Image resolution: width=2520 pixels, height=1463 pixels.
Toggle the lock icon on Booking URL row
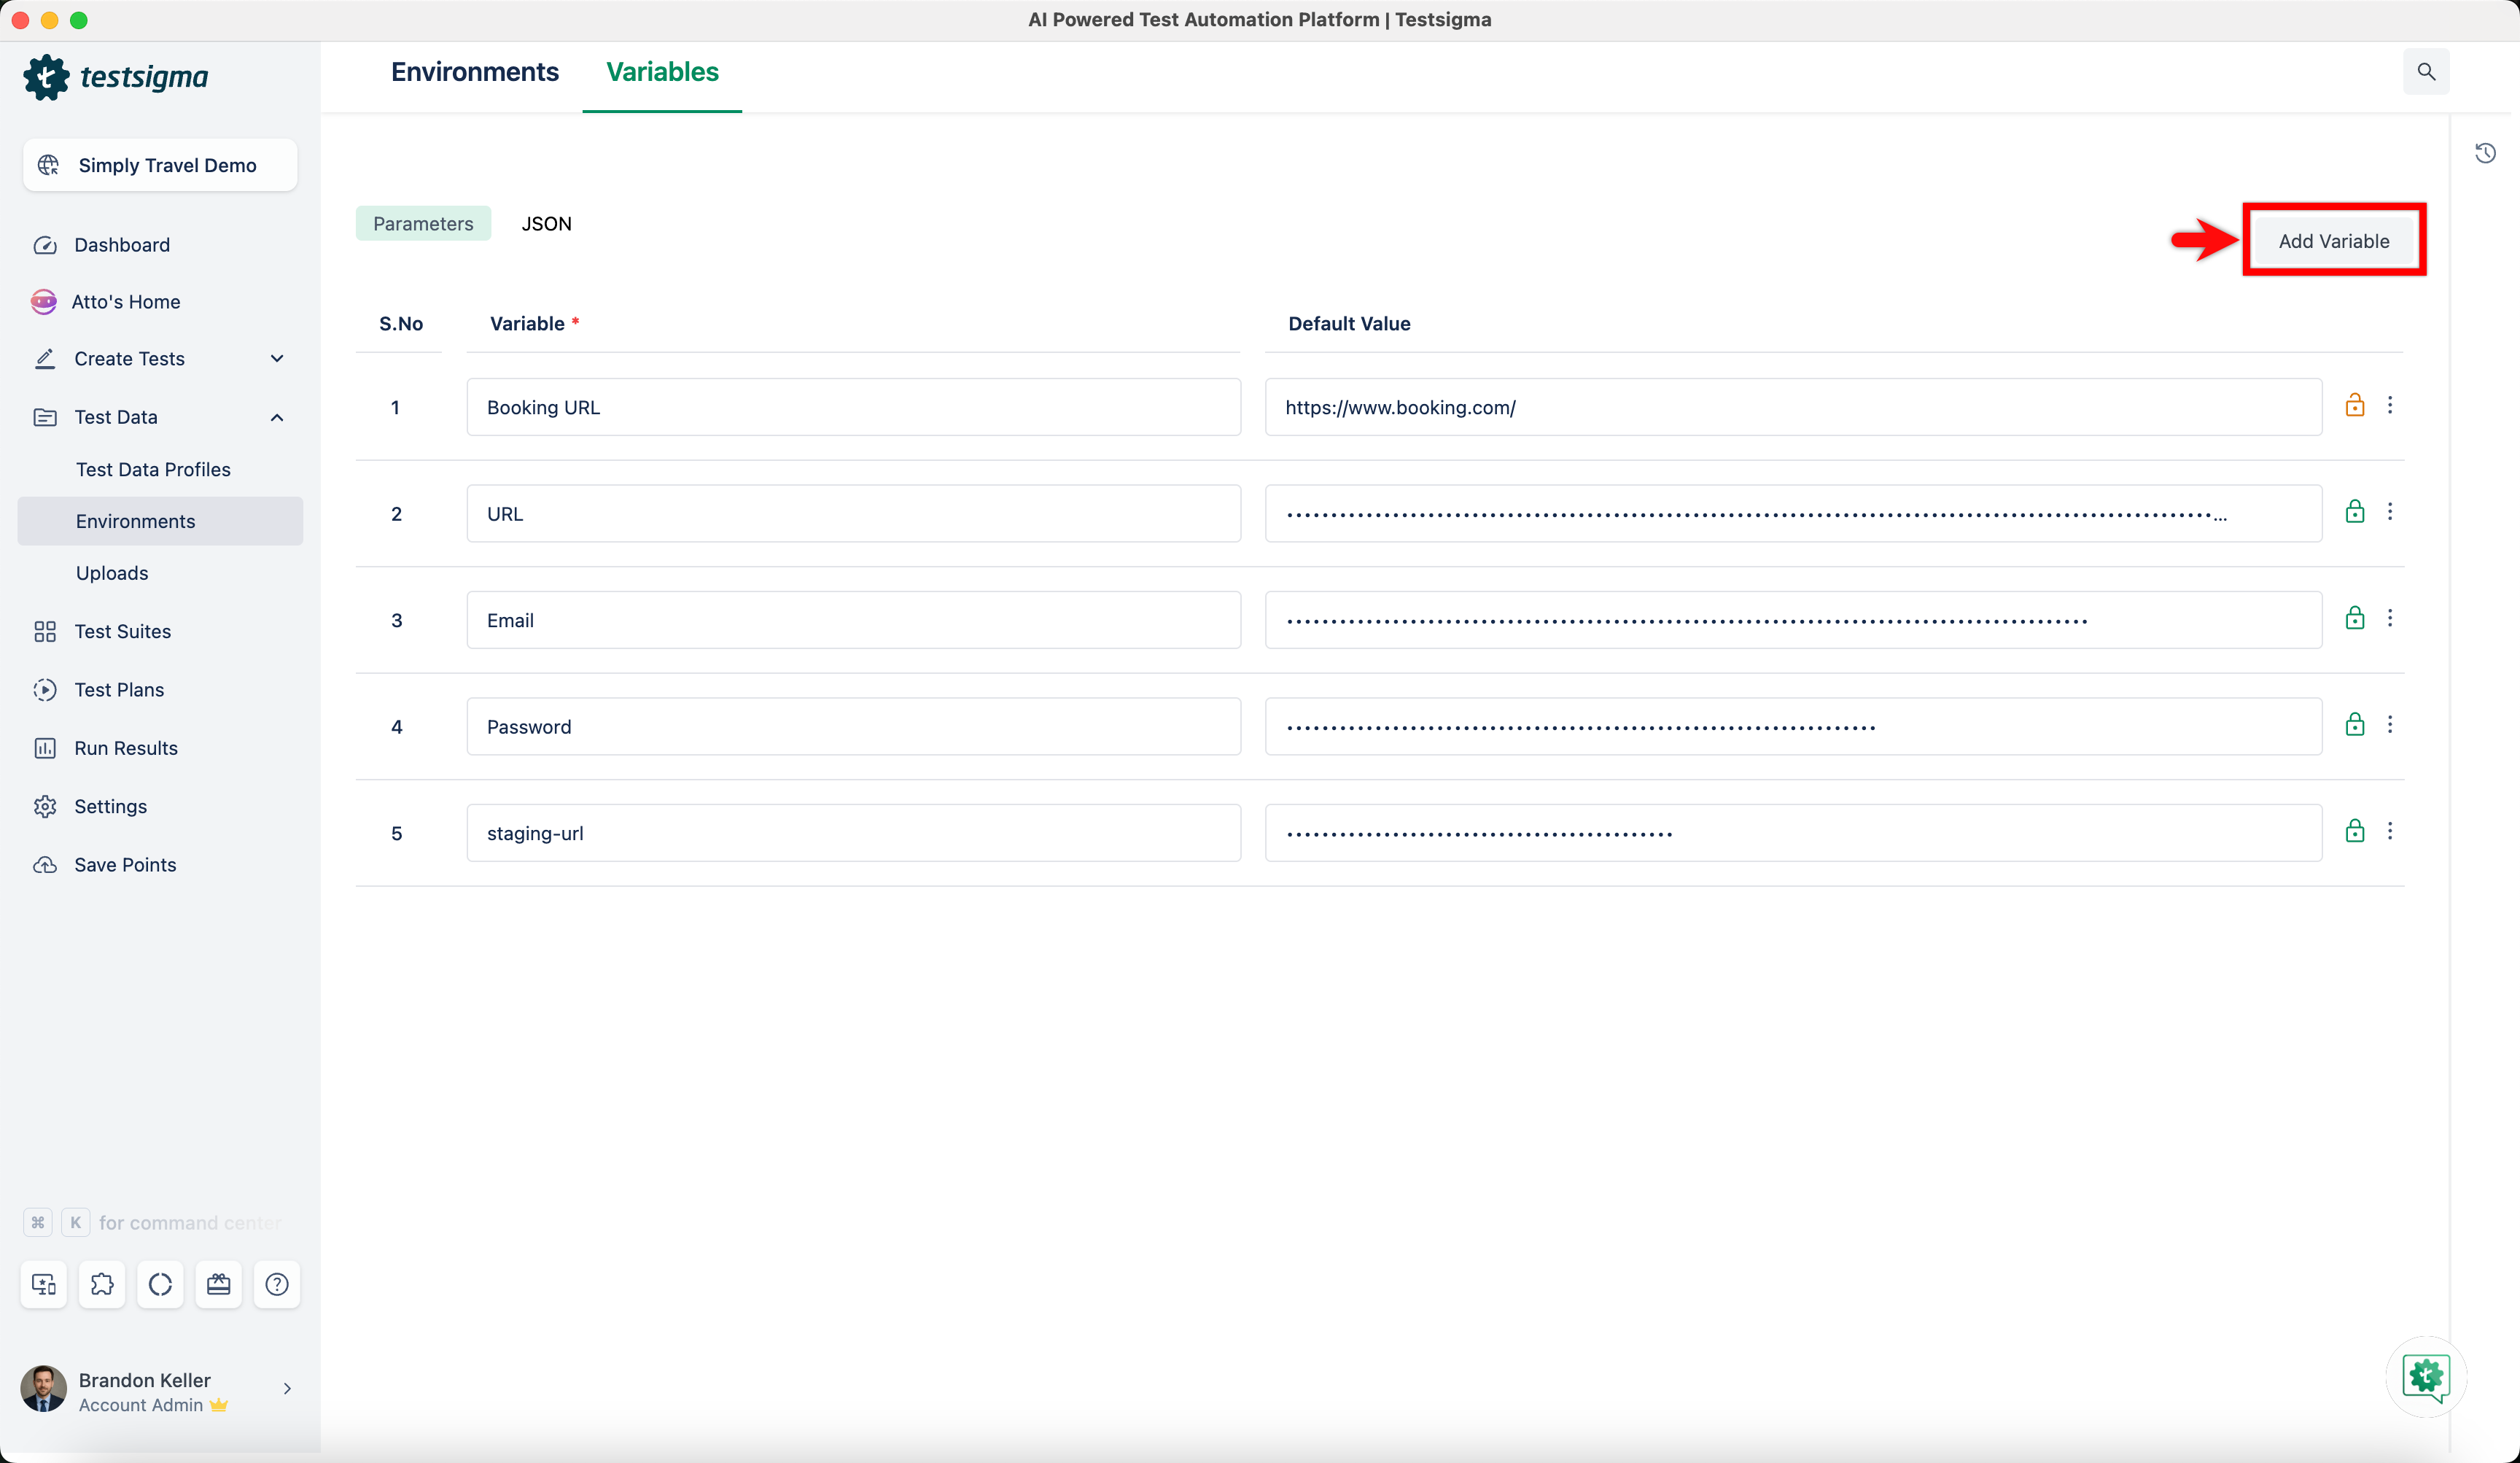click(x=2355, y=405)
